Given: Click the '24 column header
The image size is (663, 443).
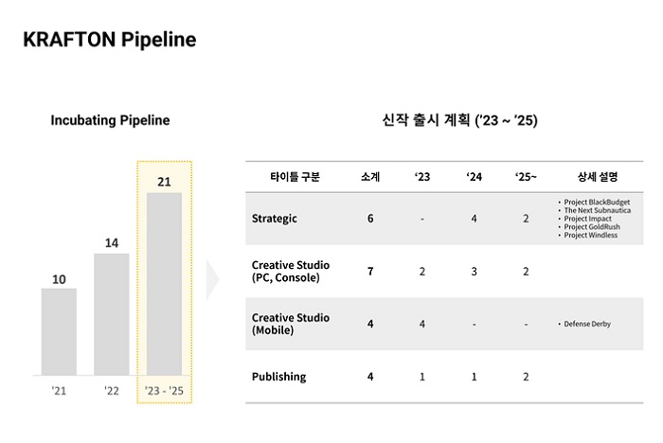Looking at the screenshot, I should click(474, 177).
